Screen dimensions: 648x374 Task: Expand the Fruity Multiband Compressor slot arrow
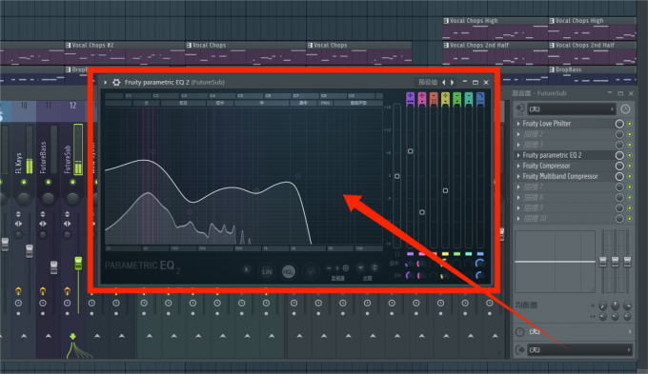pos(518,176)
